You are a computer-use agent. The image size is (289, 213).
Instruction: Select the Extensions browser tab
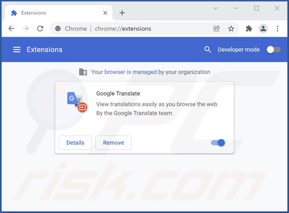59,13
